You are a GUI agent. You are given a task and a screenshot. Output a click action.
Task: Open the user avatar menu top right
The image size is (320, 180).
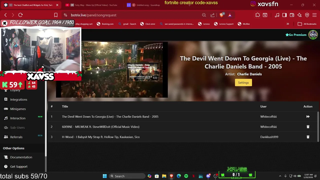(313, 35)
